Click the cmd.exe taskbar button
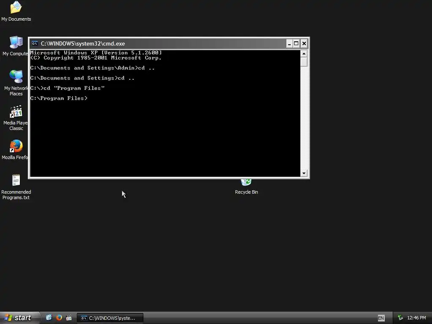Viewport: 432px width, 324px height. [110, 318]
